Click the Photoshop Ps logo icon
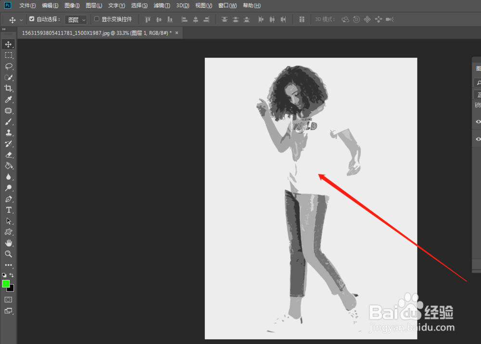This screenshot has height=344, width=481. click(x=7, y=5)
